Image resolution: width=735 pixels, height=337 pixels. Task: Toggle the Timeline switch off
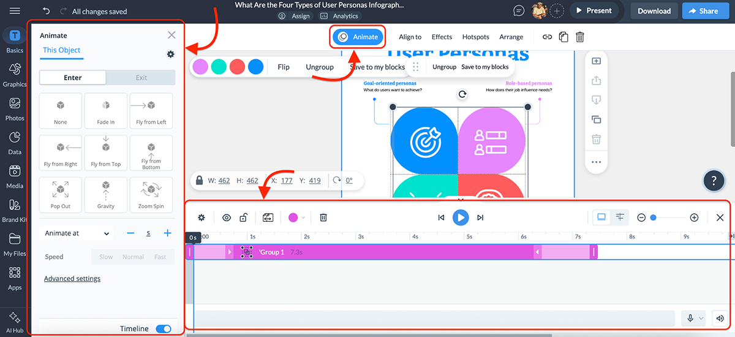click(x=164, y=329)
